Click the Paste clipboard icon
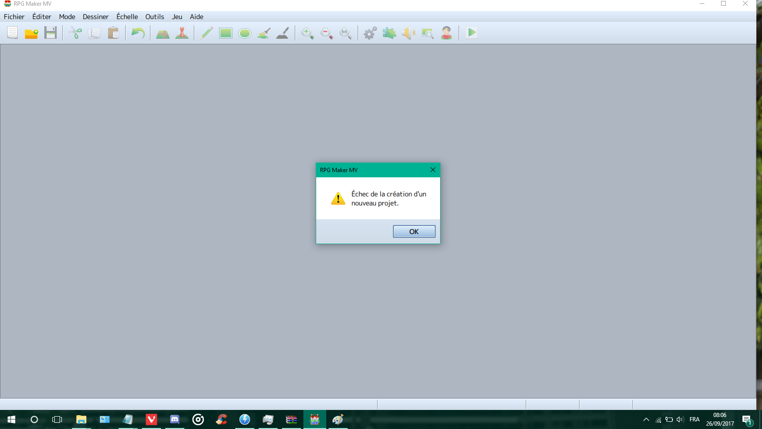This screenshot has height=429, width=762. click(x=113, y=33)
